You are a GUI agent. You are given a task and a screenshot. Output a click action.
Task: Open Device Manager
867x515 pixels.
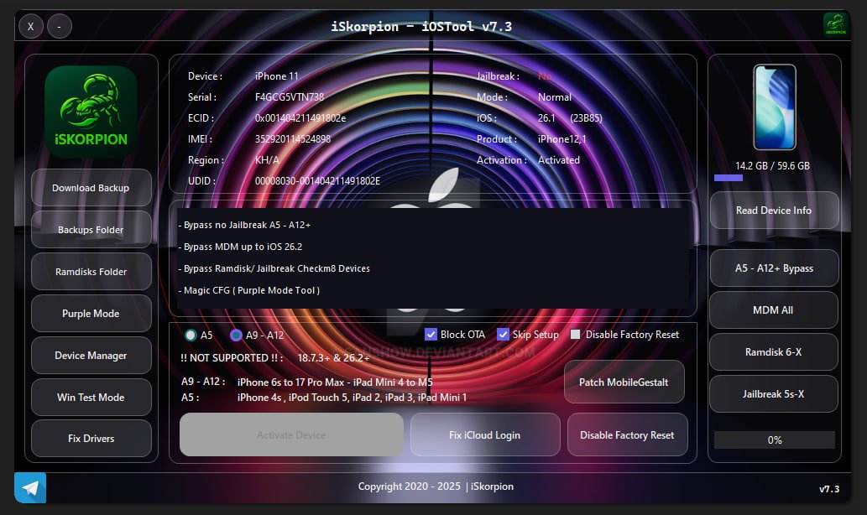[x=91, y=356]
